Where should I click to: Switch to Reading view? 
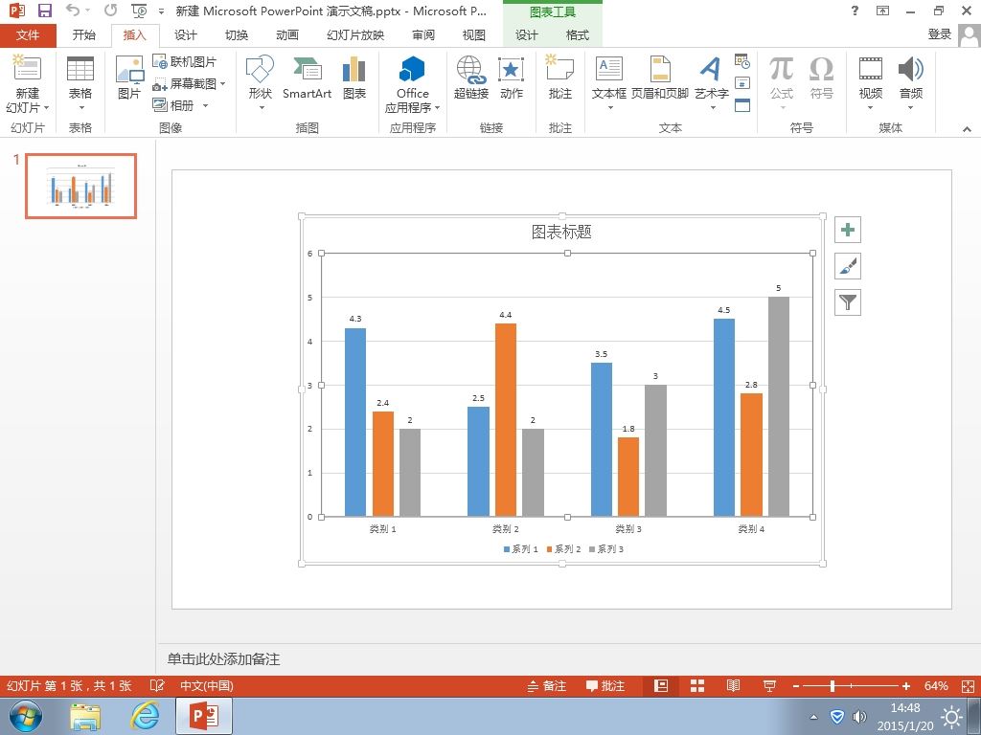coord(733,685)
